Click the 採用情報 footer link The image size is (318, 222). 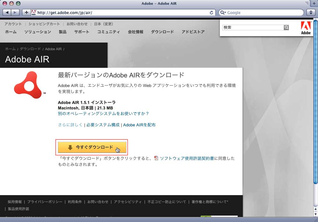[x=15, y=202]
